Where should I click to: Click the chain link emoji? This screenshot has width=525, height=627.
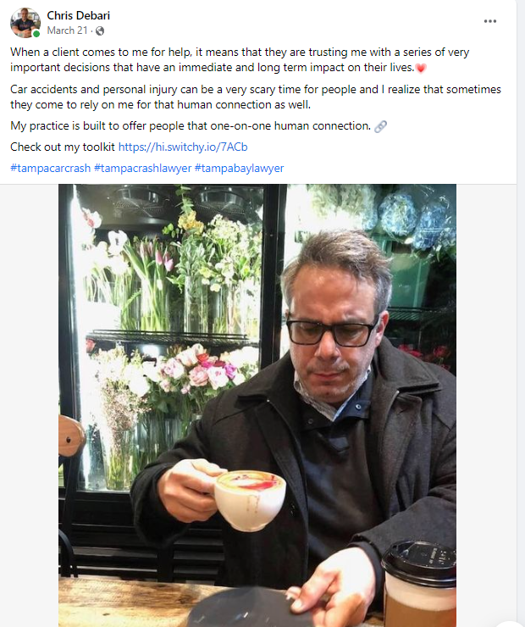[380, 126]
